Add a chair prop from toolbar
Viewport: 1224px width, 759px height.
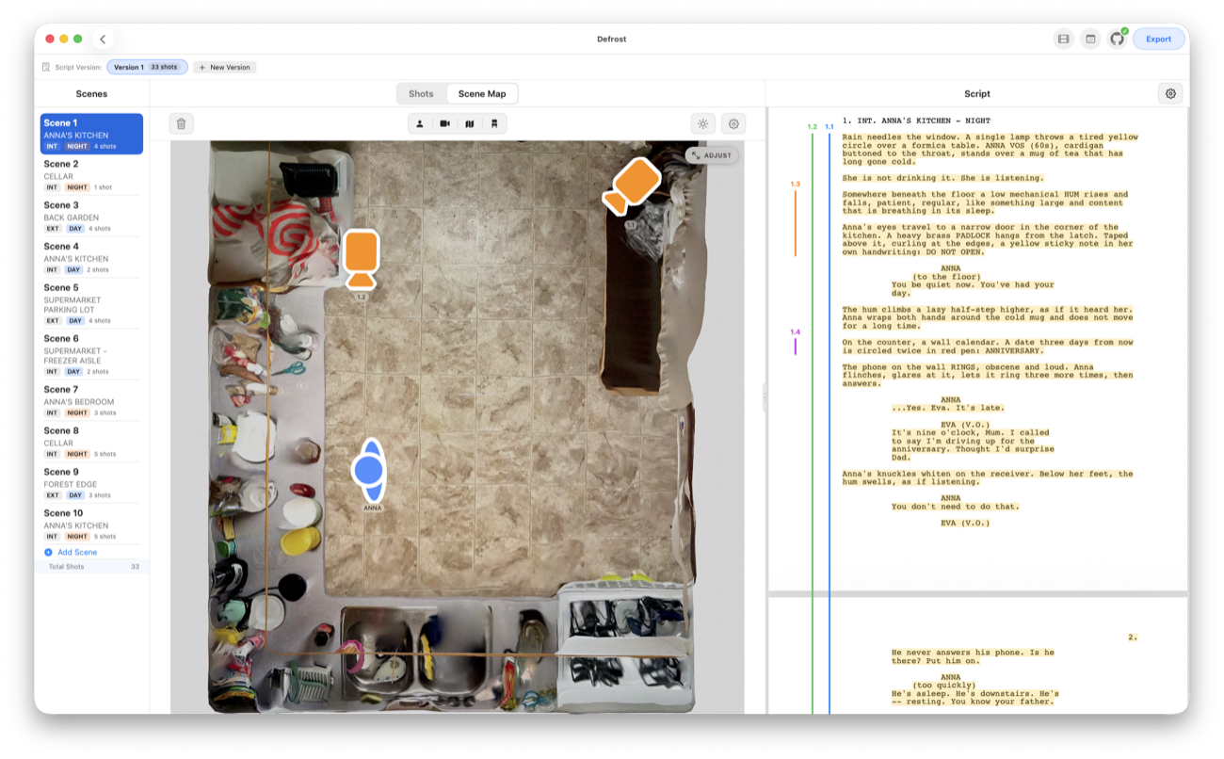click(x=494, y=123)
